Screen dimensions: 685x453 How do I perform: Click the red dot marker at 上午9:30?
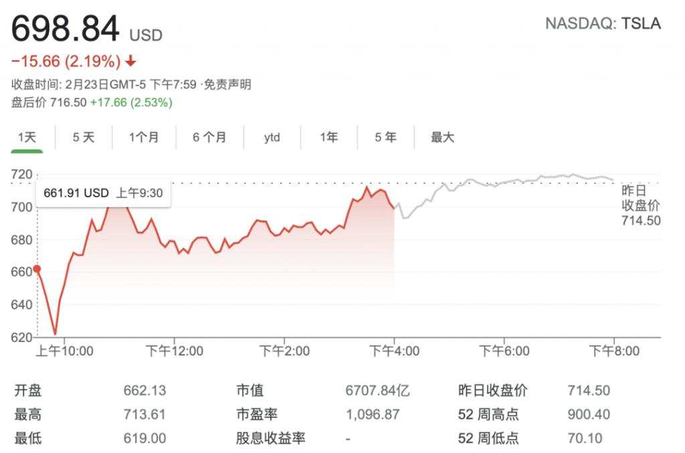click(x=37, y=269)
